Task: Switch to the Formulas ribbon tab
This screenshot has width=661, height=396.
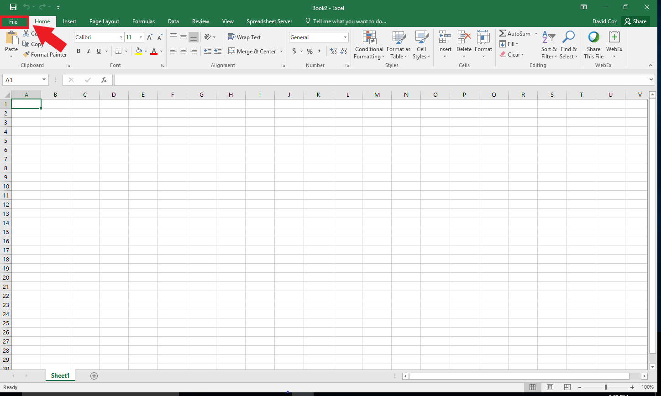Action: [143, 21]
